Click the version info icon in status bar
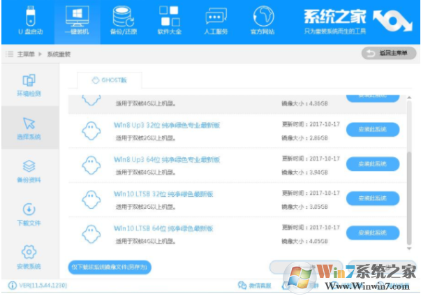The image size is (421, 296). click(12, 286)
